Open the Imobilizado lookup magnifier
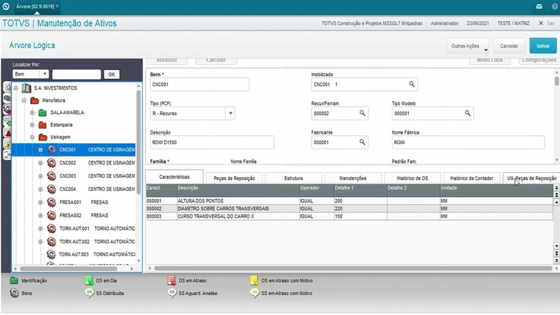This screenshot has height=315, width=560. click(x=412, y=84)
